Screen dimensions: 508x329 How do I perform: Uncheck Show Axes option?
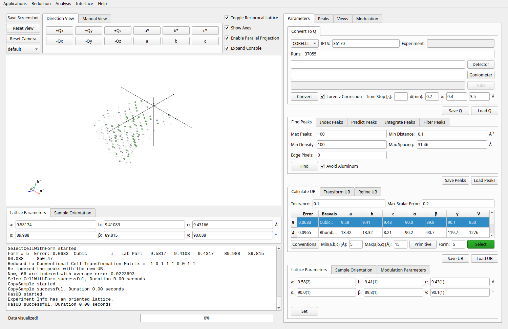[x=227, y=28]
